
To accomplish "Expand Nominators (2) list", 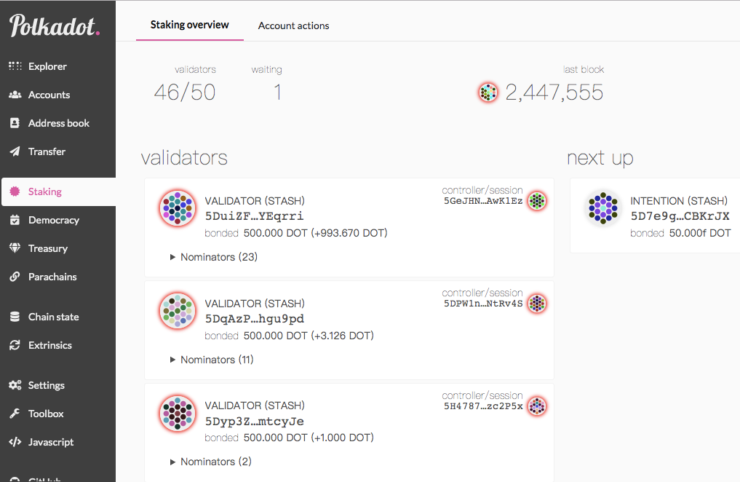I will (210, 462).
